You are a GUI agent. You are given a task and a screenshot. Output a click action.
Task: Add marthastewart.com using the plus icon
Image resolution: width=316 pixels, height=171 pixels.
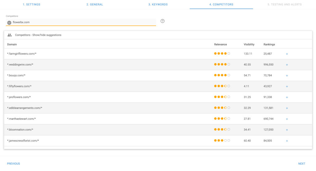[287, 119]
